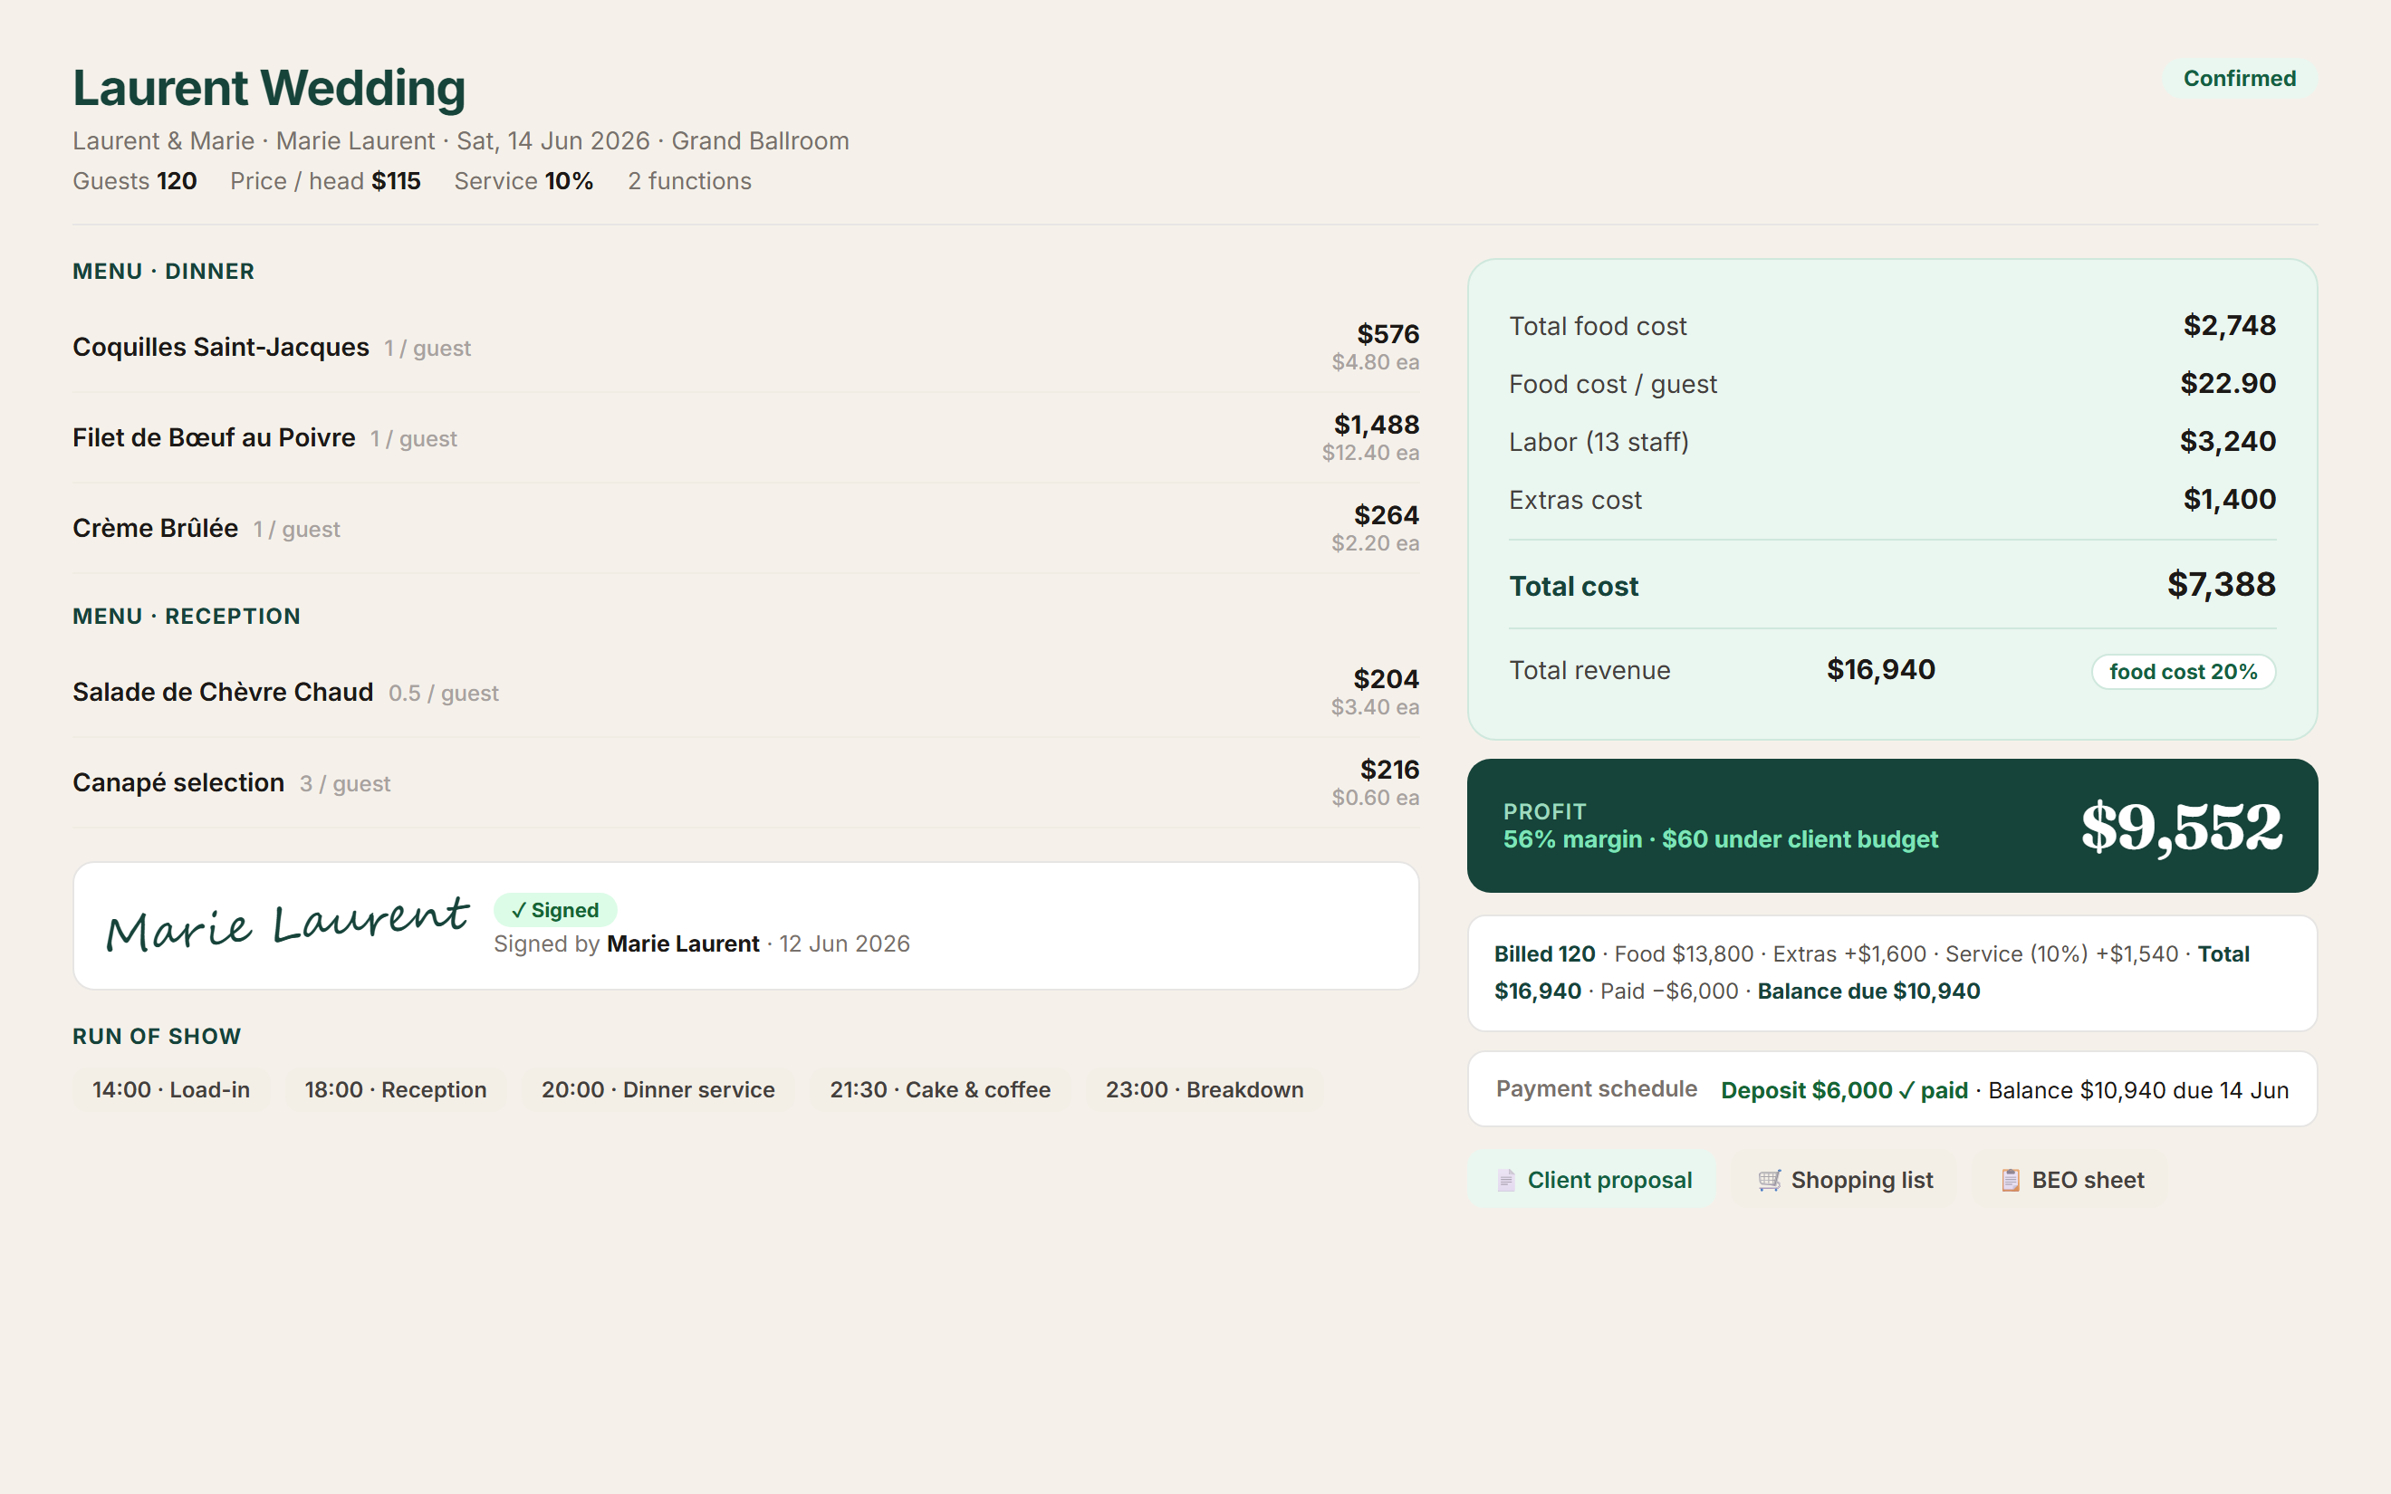Click the 3 / guest portion label
Image resolution: width=2391 pixels, height=1494 pixels.
pyautogui.click(x=345, y=783)
